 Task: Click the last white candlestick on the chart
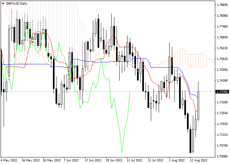coord(198,105)
